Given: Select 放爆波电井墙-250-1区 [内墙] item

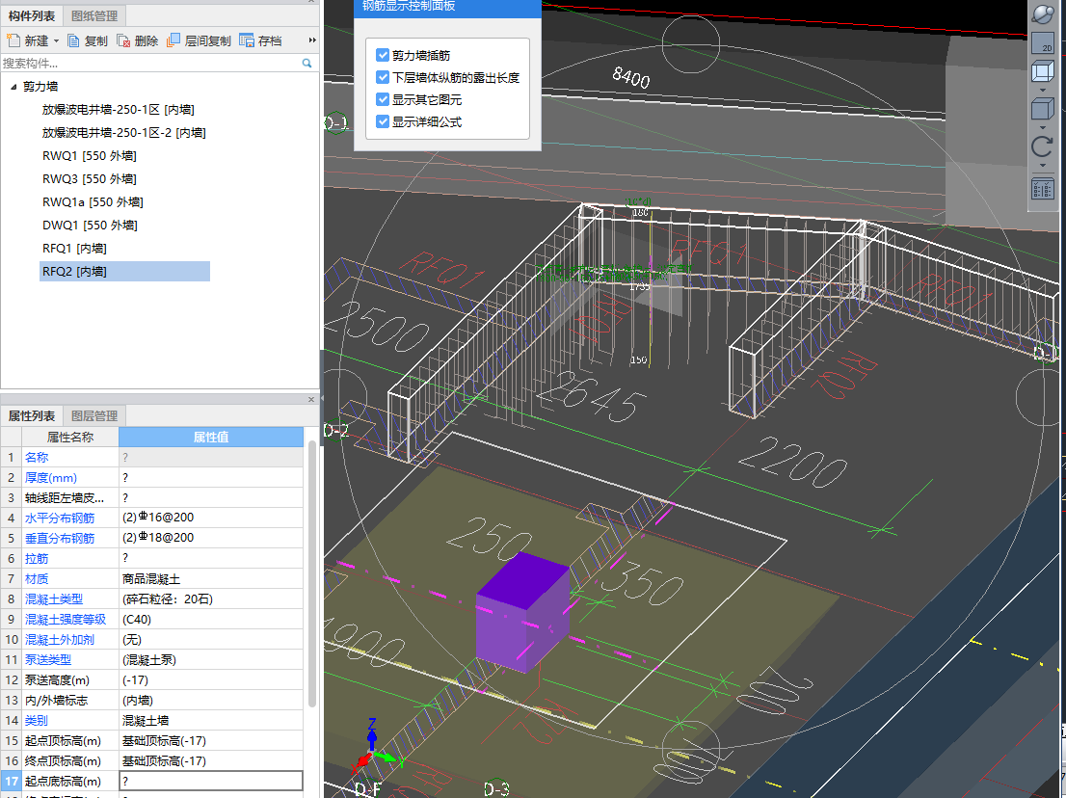Looking at the screenshot, I should (119, 110).
